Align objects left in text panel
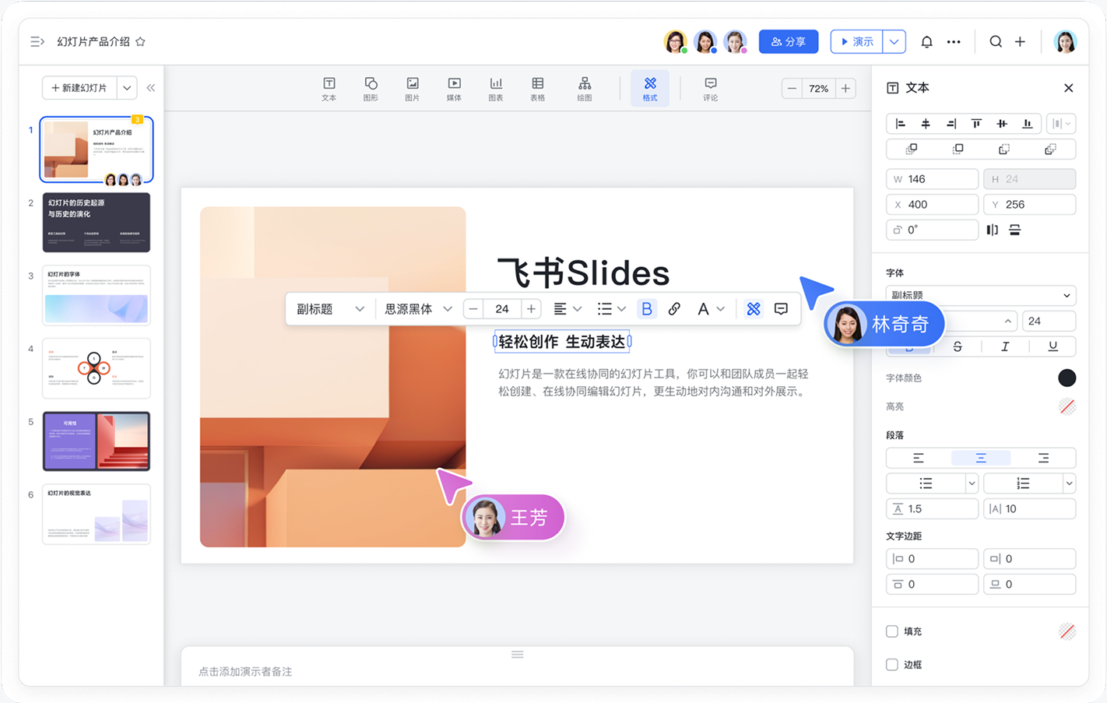This screenshot has height=703, width=1107. (x=901, y=124)
